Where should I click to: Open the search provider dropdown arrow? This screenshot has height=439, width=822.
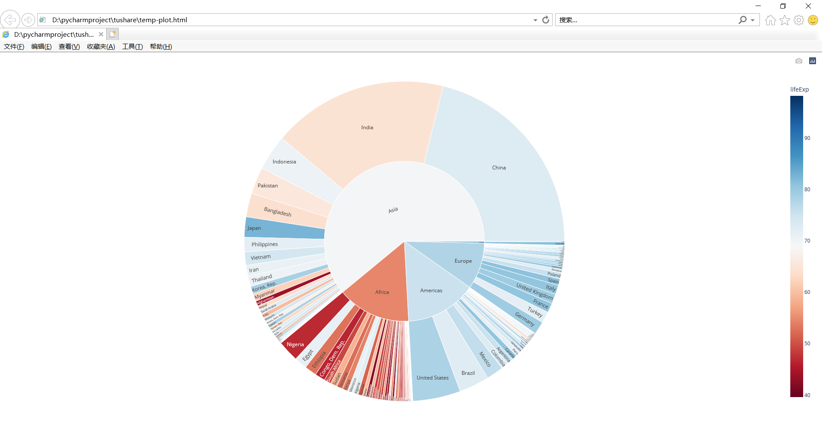(753, 20)
